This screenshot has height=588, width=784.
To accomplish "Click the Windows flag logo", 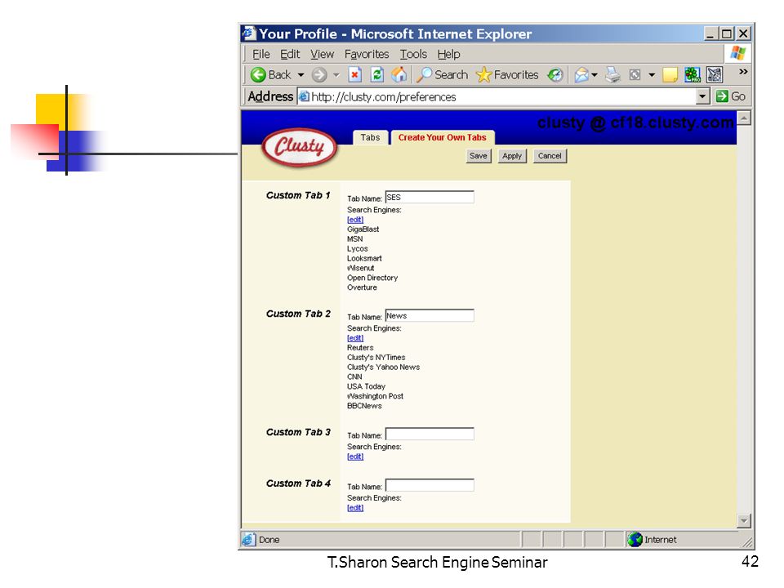I will point(738,53).
